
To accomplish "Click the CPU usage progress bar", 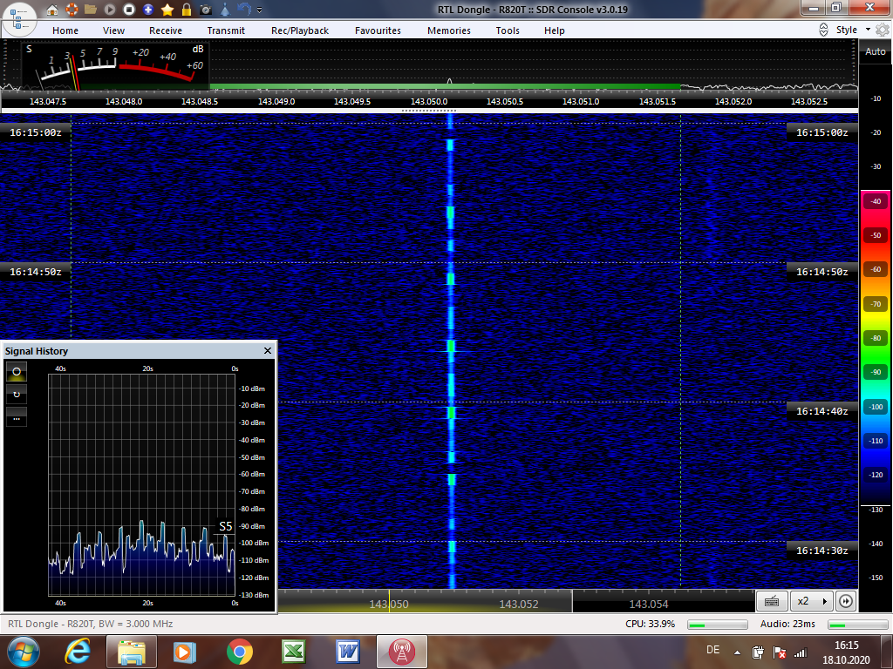I will click(718, 625).
